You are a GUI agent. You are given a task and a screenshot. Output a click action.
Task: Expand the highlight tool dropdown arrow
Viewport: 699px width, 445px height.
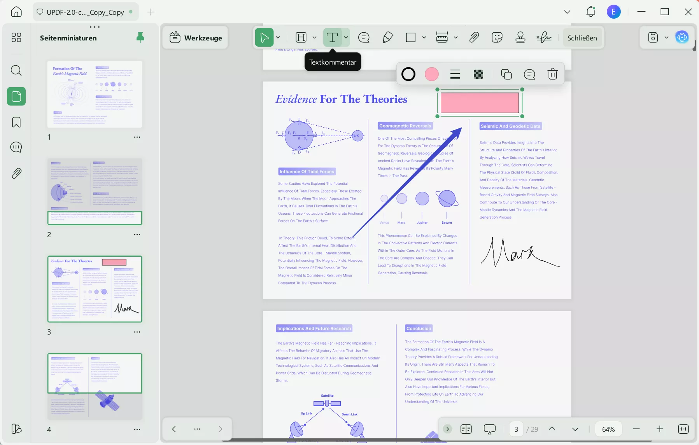314,38
